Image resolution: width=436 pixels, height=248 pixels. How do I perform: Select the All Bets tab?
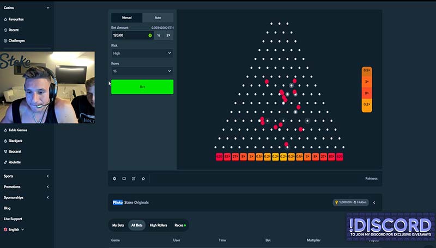click(x=137, y=226)
